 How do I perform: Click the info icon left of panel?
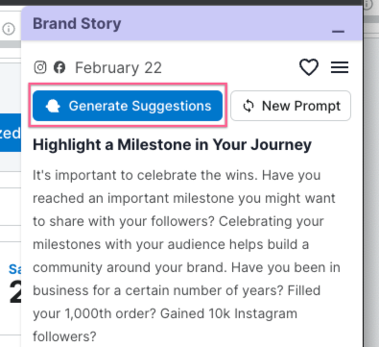coord(9,29)
